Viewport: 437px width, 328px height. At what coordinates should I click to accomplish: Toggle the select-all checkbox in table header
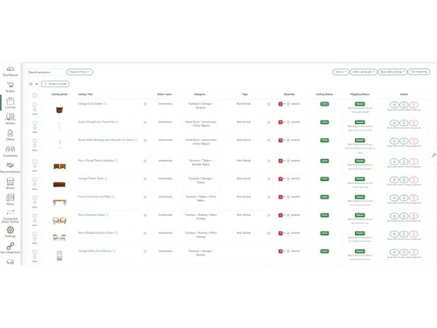pos(35,95)
